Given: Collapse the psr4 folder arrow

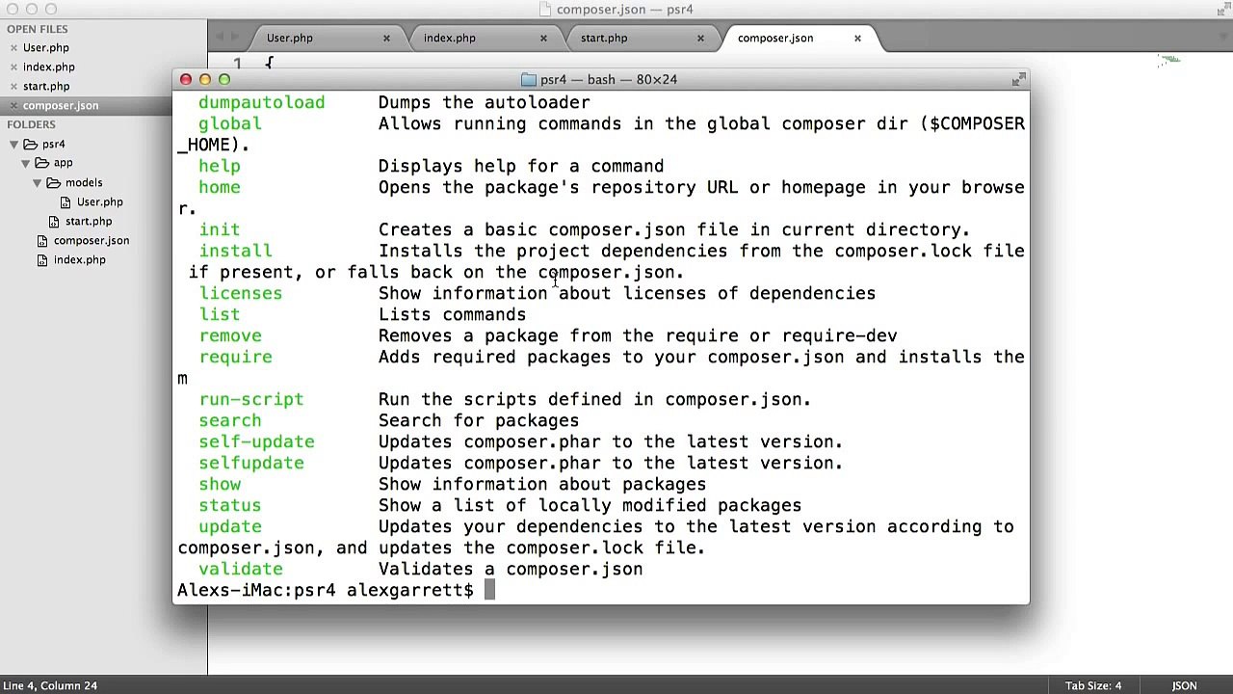Looking at the screenshot, I should (14, 144).
